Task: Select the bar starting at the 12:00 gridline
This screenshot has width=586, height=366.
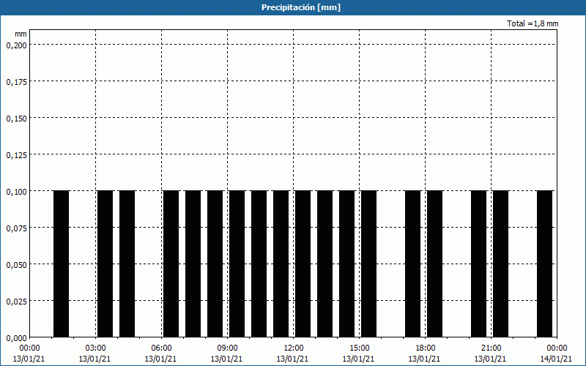Action: (303, 264)
